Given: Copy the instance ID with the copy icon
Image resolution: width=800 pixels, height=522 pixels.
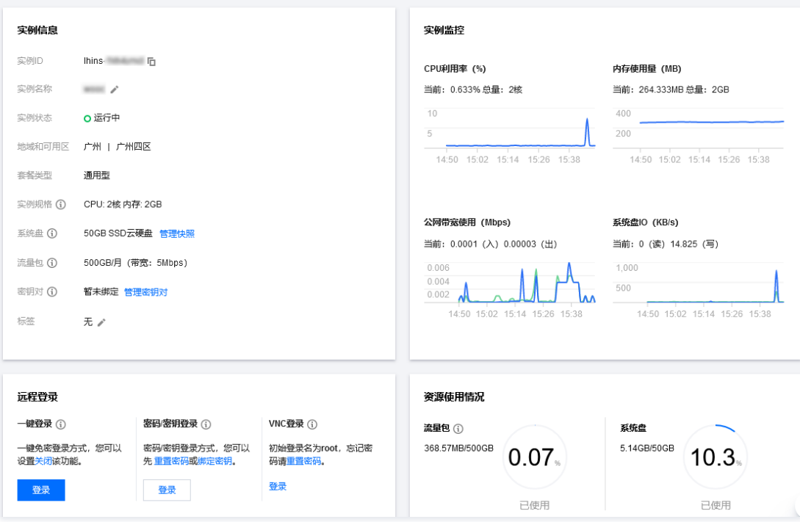Looking at the screenshot, I should click(x=151, y=61).
